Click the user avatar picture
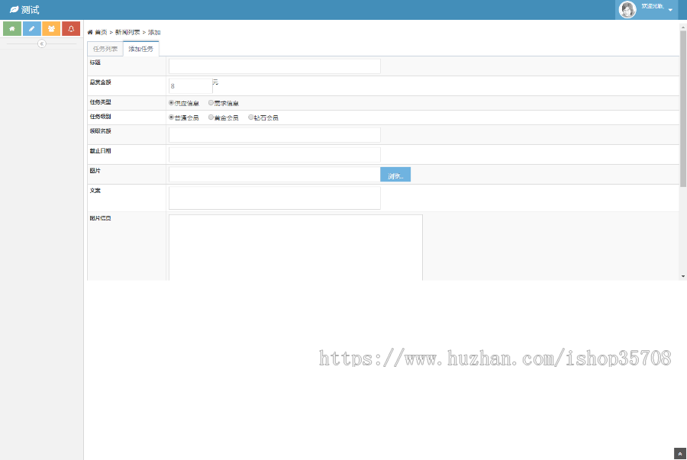The height and width of the screenshot is (460, 687). coord(627,10)
